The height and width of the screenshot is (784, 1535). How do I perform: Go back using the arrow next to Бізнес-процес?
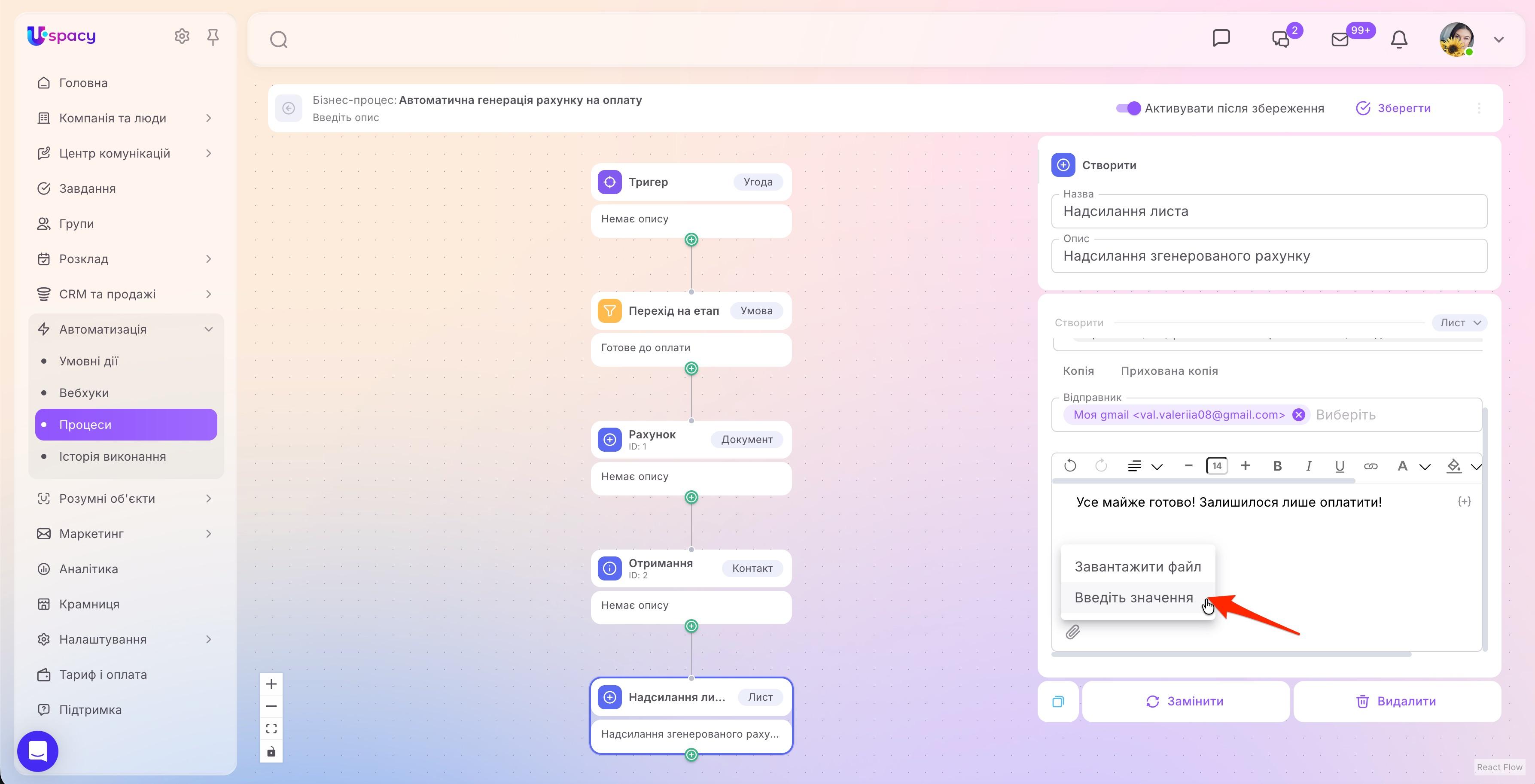[289, 109]
